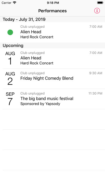
Task: Open the pink info icon
Action: [x=97, y=11]
